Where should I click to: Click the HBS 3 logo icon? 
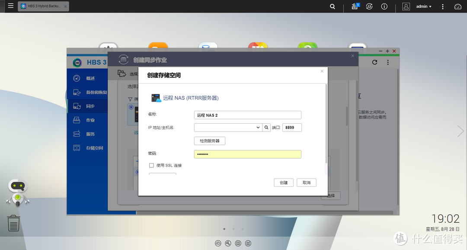click(x=77, y=63)
